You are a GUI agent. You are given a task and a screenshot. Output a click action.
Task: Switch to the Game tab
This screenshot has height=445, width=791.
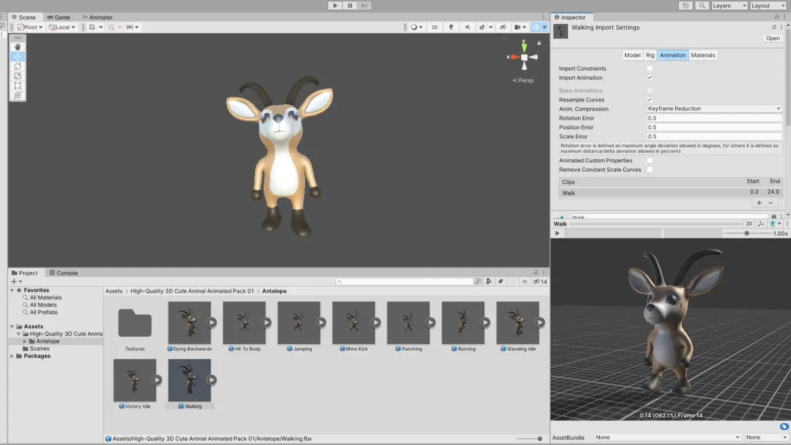(58, 17)
